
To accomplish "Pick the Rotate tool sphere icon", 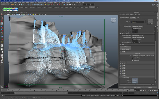I will tap(2, 27).
